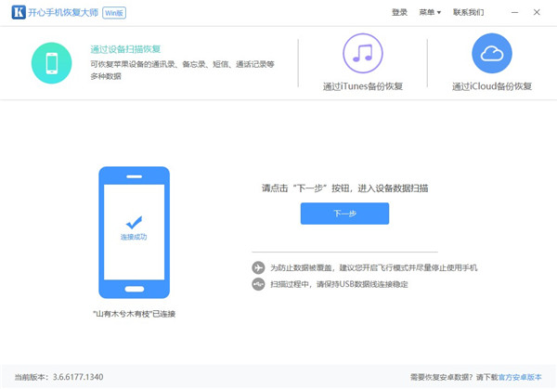The height and width of the screenshot is (389, 557).
Task: Click the airplane mode tip icon
Action: (x=258, y=267)
